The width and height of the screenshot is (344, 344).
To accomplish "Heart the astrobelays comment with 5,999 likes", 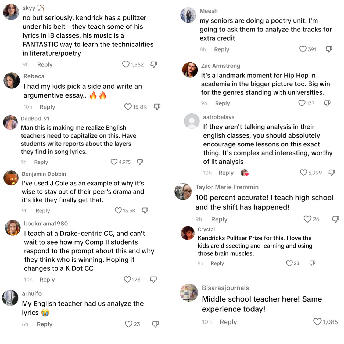I will [303, 173].
